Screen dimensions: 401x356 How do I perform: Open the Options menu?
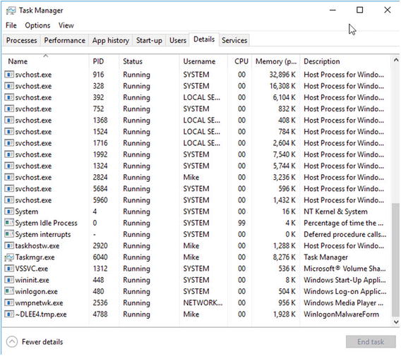37,25
